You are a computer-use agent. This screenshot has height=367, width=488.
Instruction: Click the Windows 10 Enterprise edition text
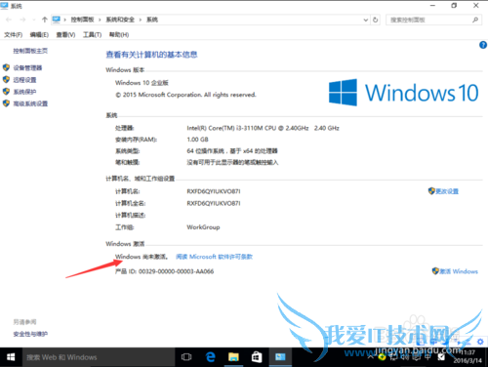click(142, 83)
